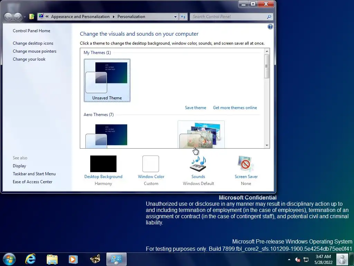Open Help with the blue question mark
Image resolution: width=354 pixels, height=266 pixels.
(x=270, y=27)
